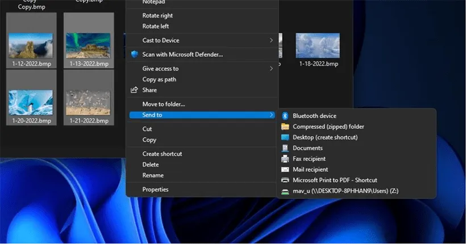Select Rename in the context menu
Viewport: 467px width, 244px height.
pos(153,175)
